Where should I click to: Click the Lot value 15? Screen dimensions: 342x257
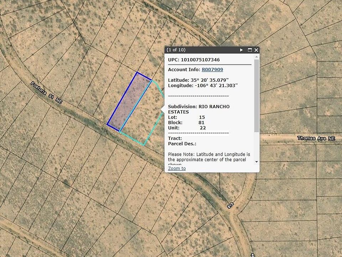202,117
